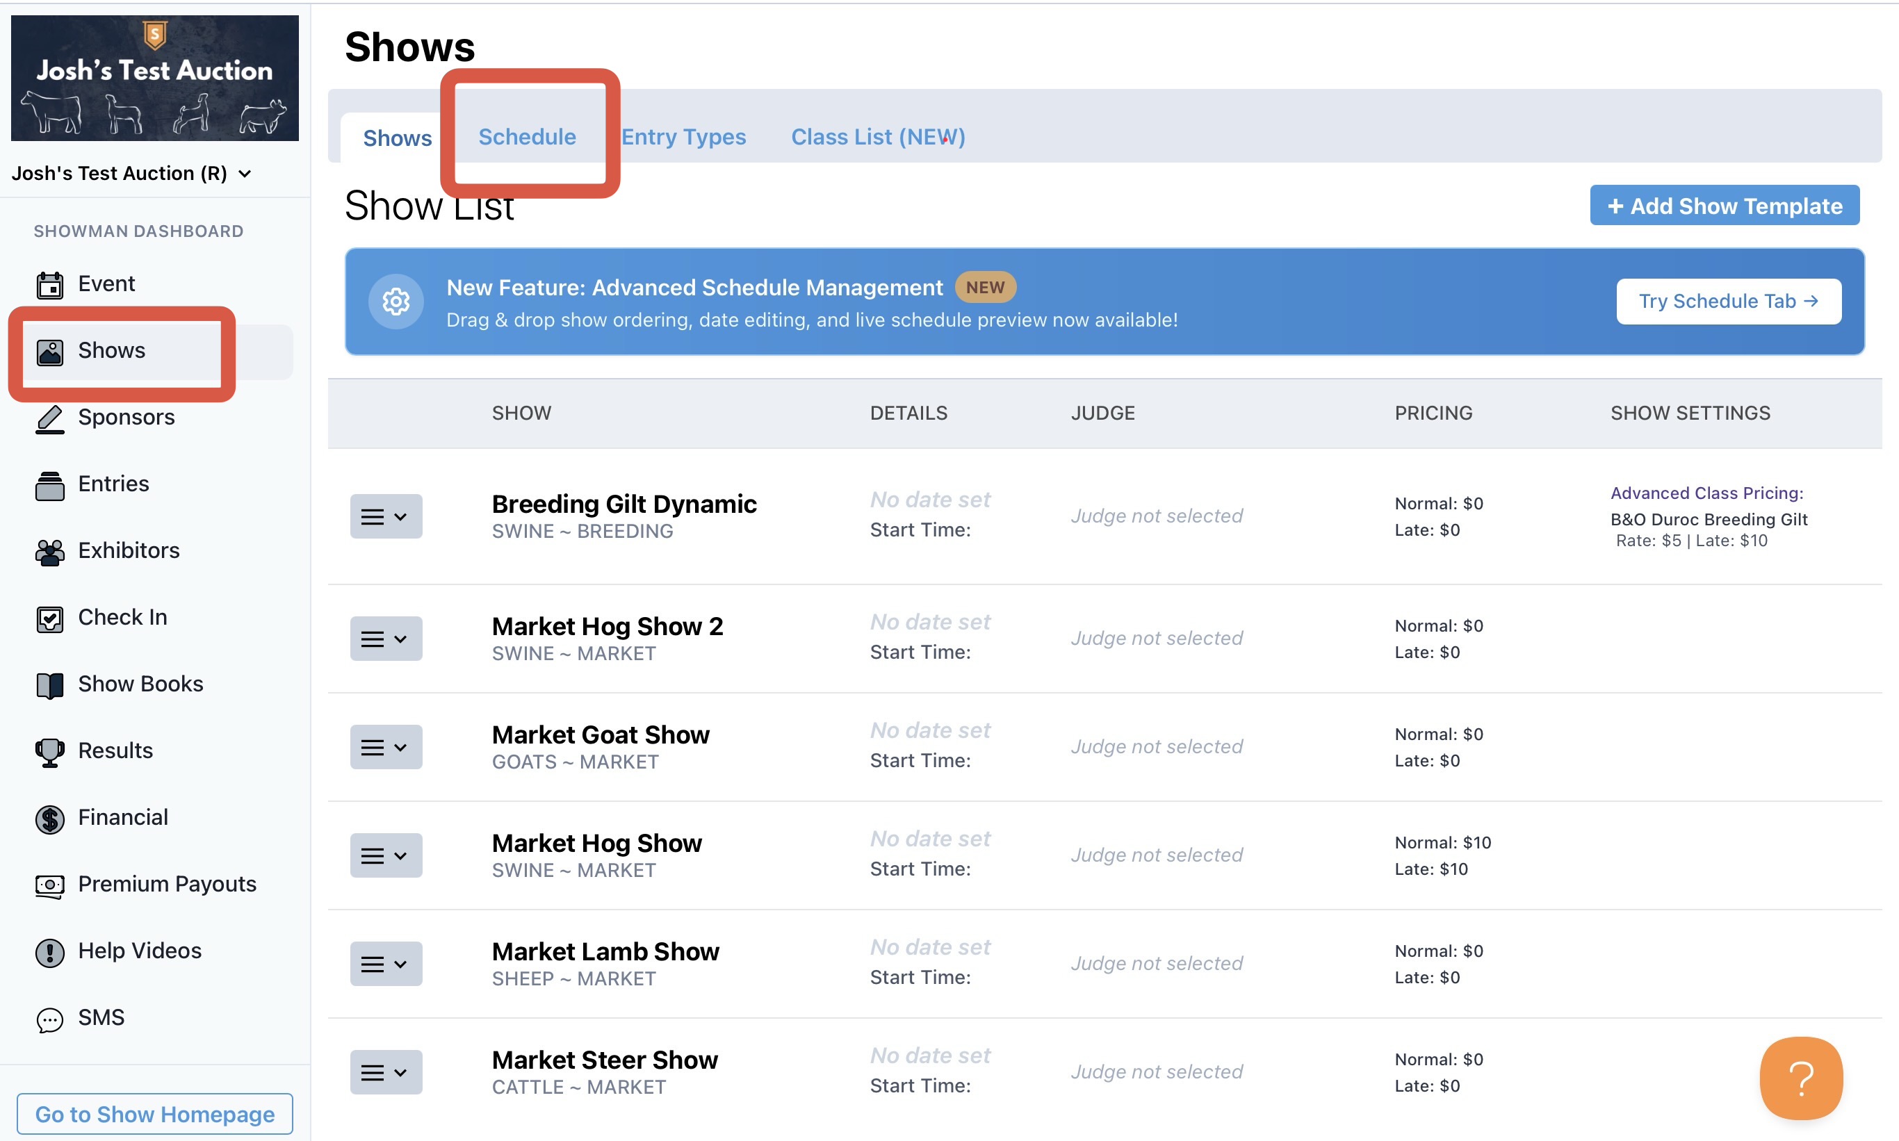Open the Market Goat Show row menu
This screenshot has width=1899, height=1141.
(385, 746)
